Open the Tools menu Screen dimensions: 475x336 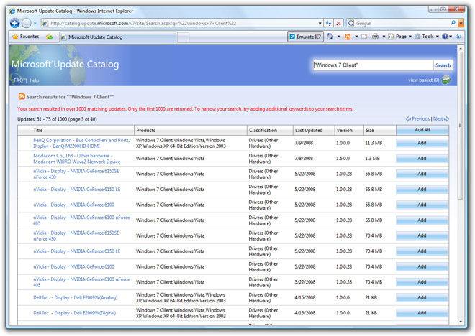point(427,37)
